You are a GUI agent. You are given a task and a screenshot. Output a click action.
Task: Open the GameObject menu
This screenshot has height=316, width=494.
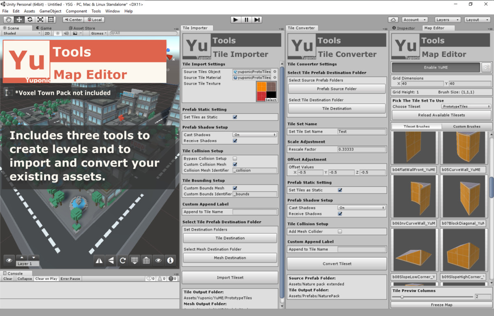(x=50, y=11)
